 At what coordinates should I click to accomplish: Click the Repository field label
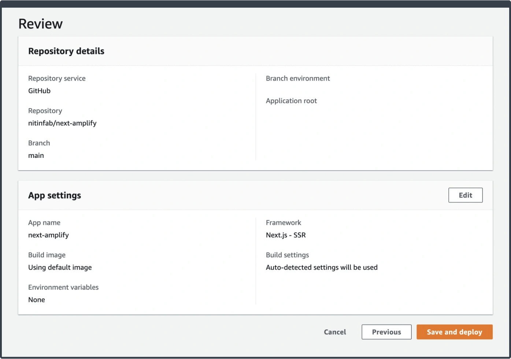coord(45,111)
